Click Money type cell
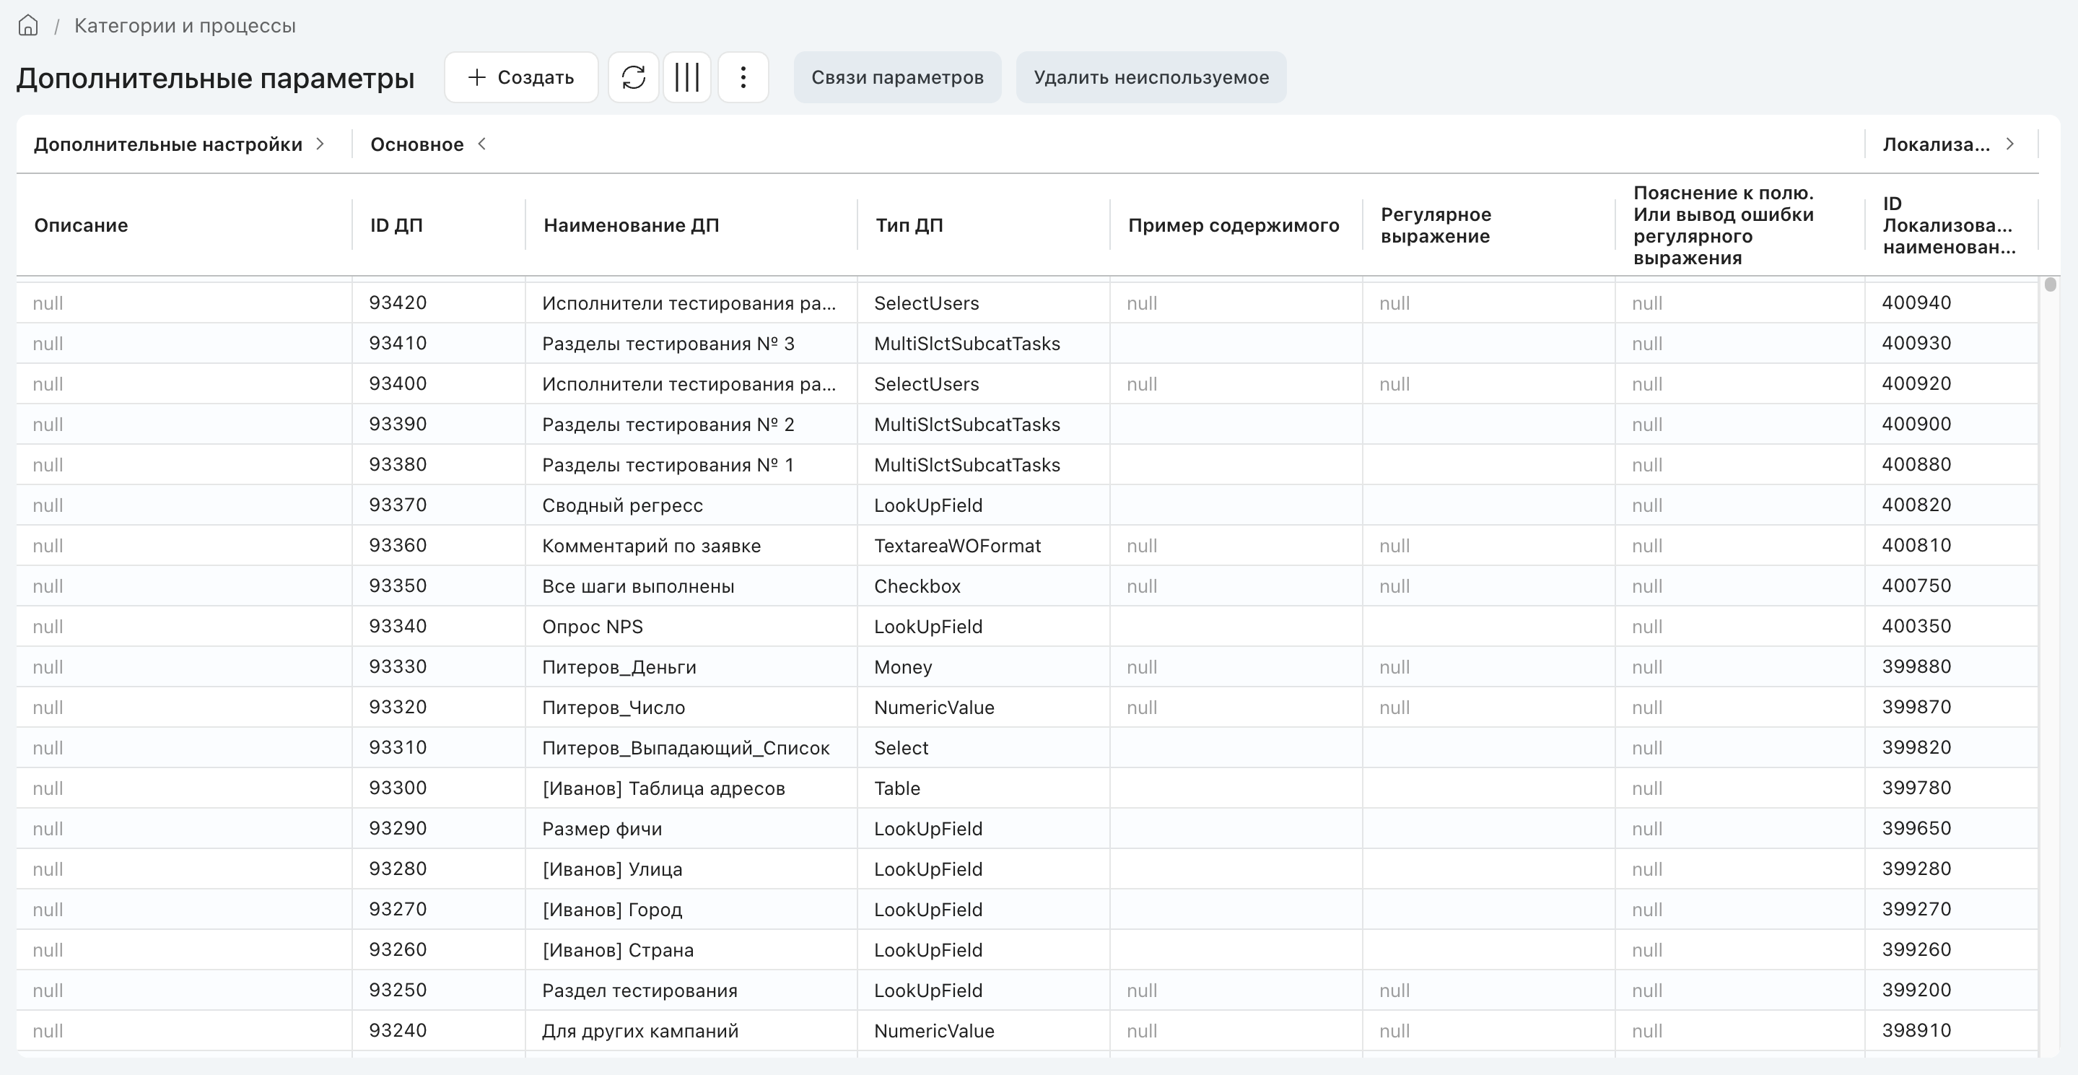Image resolution: width=2078 pixels, height=1075 pixels. click(983, 666)
